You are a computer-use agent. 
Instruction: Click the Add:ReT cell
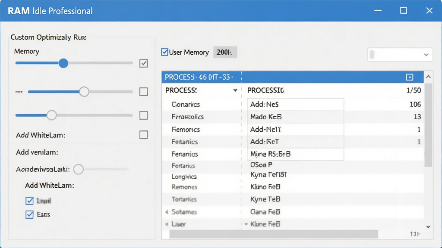click(x=295, y=142)
